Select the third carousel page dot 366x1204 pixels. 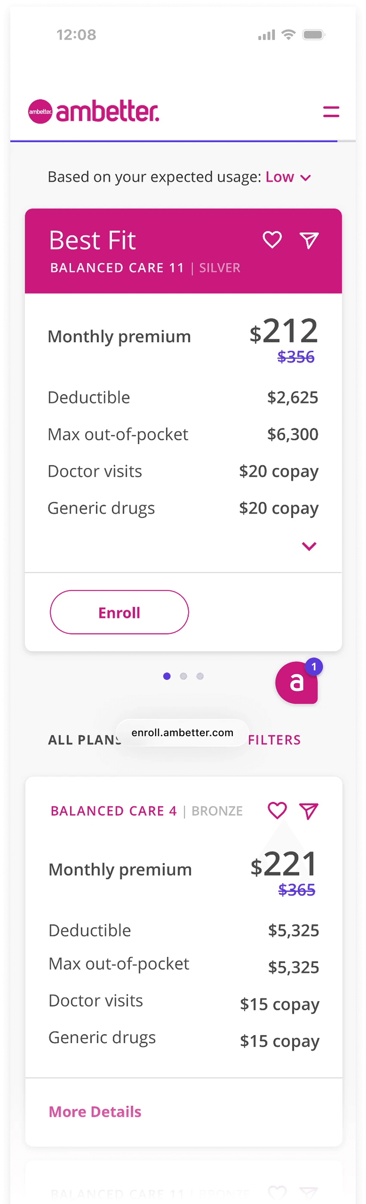[x=201, y=676]
